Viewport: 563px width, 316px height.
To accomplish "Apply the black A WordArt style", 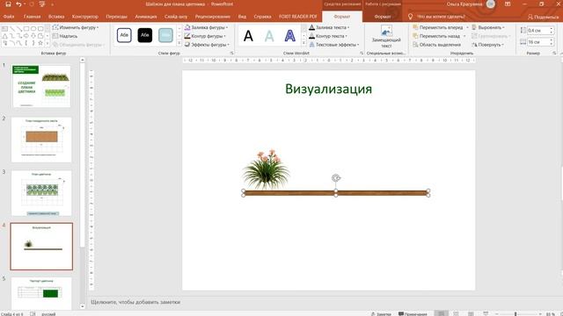I will 248,36.
